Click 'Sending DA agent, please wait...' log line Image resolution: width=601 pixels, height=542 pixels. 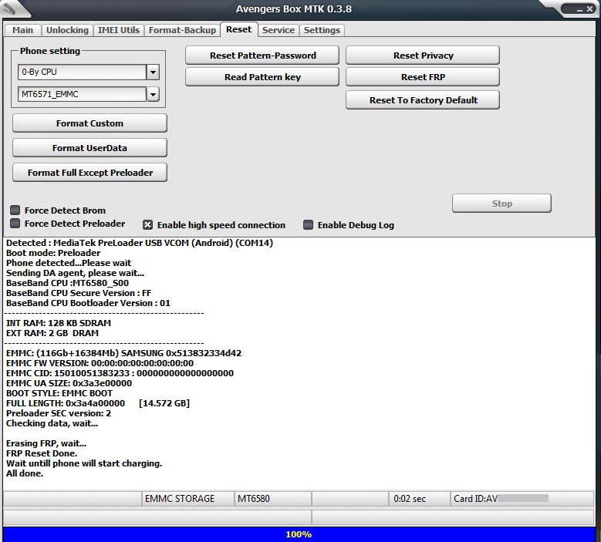(x=75, y=273)
